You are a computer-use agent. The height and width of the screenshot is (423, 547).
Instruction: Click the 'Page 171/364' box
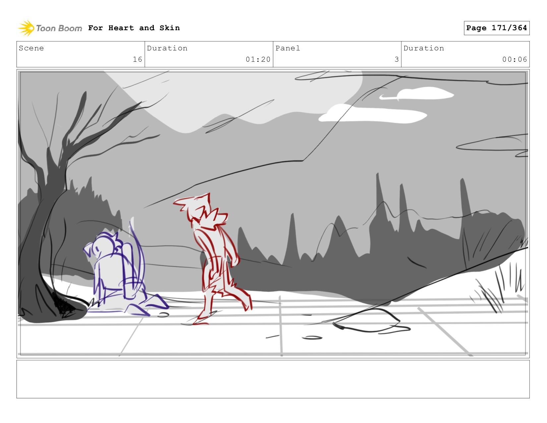[496, 28]
